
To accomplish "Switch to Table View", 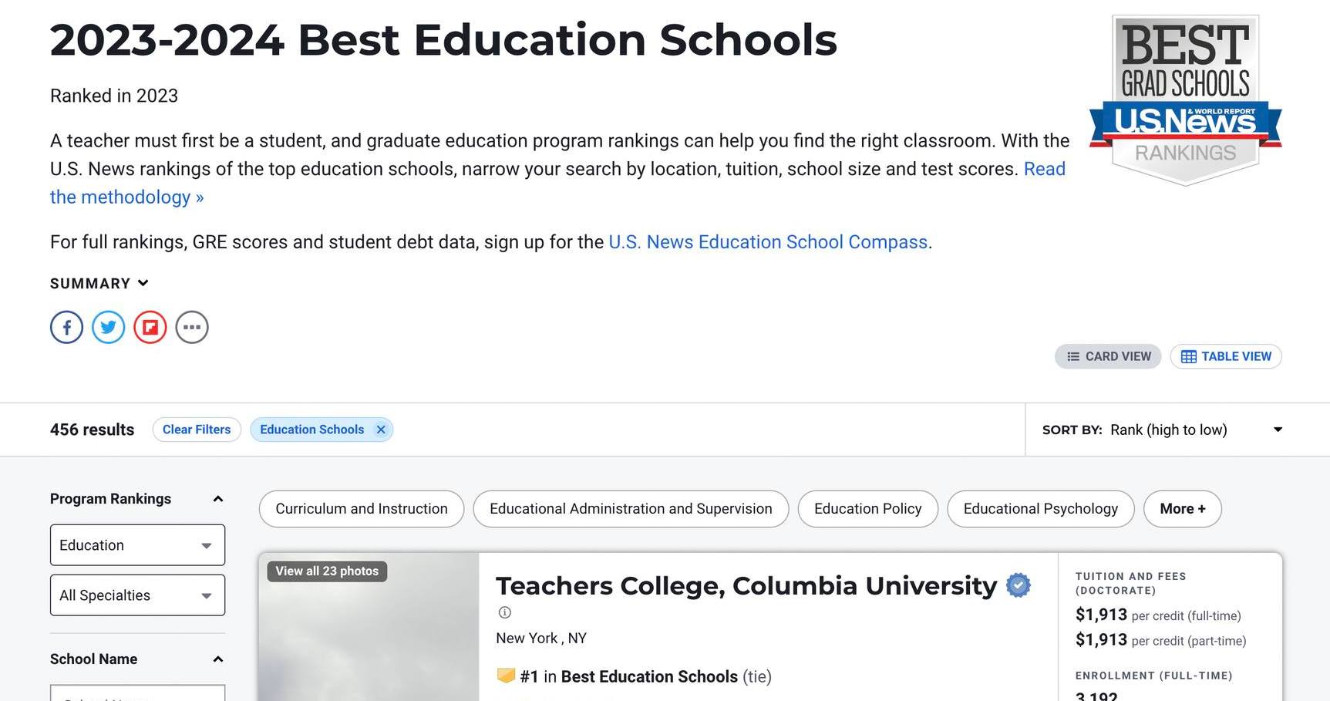I will (1226, 356).
